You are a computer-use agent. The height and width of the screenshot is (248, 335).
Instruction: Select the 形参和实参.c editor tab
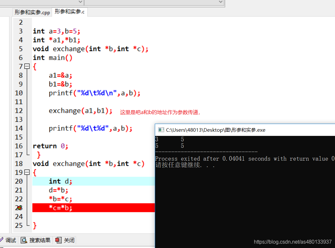[70, 12]
